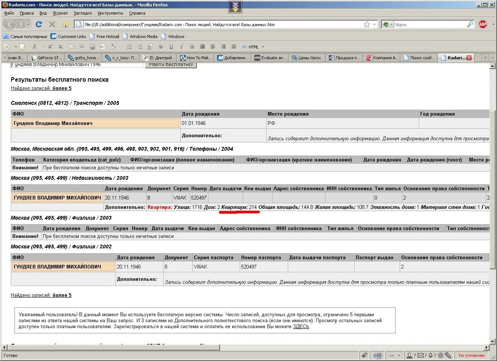This screenshot has height=361, width=497.
Task: Open history dropdown next to Forward button
Action: [28, 25]
